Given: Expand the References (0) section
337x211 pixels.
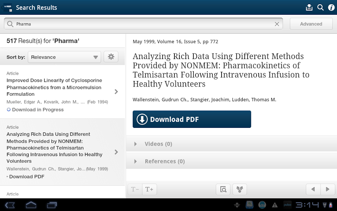Looking at the screenshot, I should (231, 161).
